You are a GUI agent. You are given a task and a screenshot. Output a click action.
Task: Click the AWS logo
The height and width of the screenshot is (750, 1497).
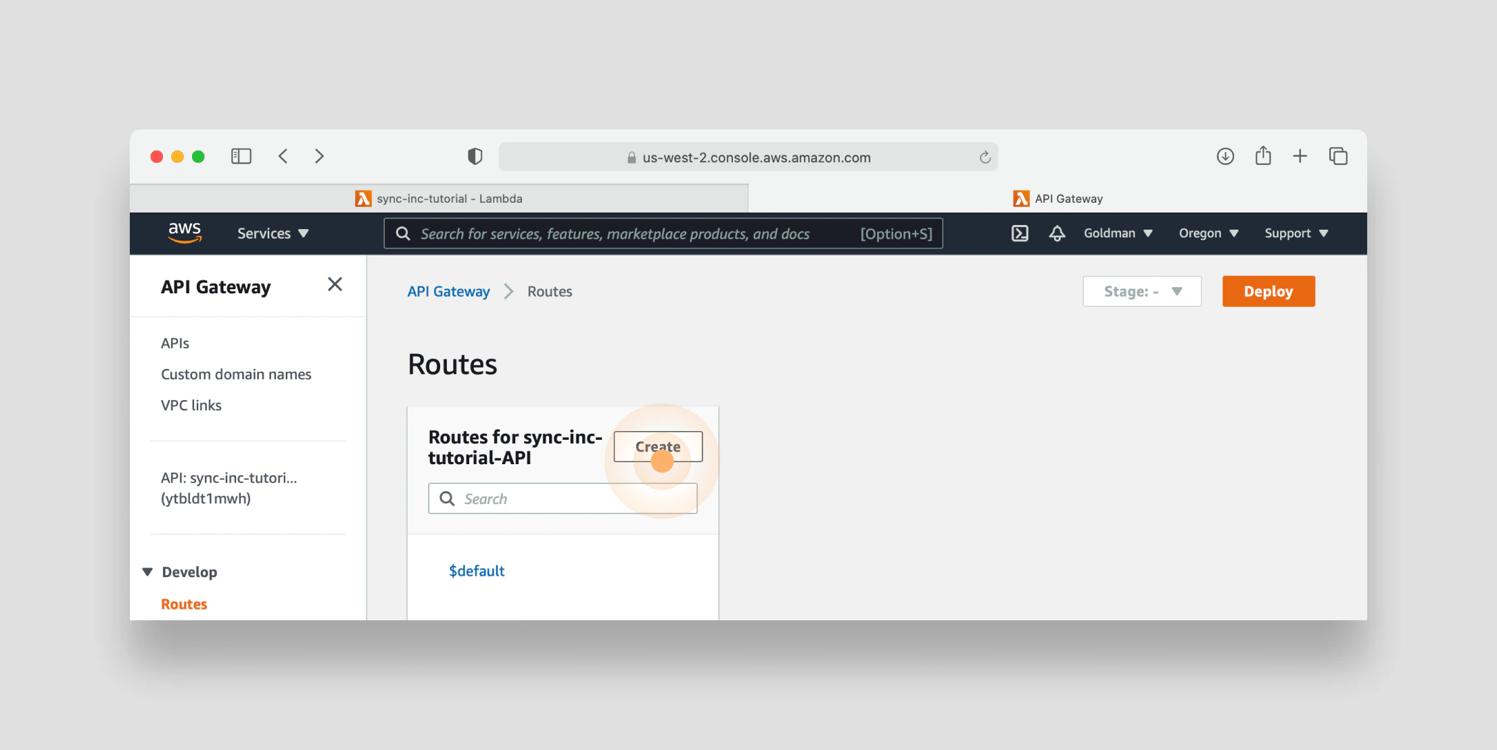point(185,232)
